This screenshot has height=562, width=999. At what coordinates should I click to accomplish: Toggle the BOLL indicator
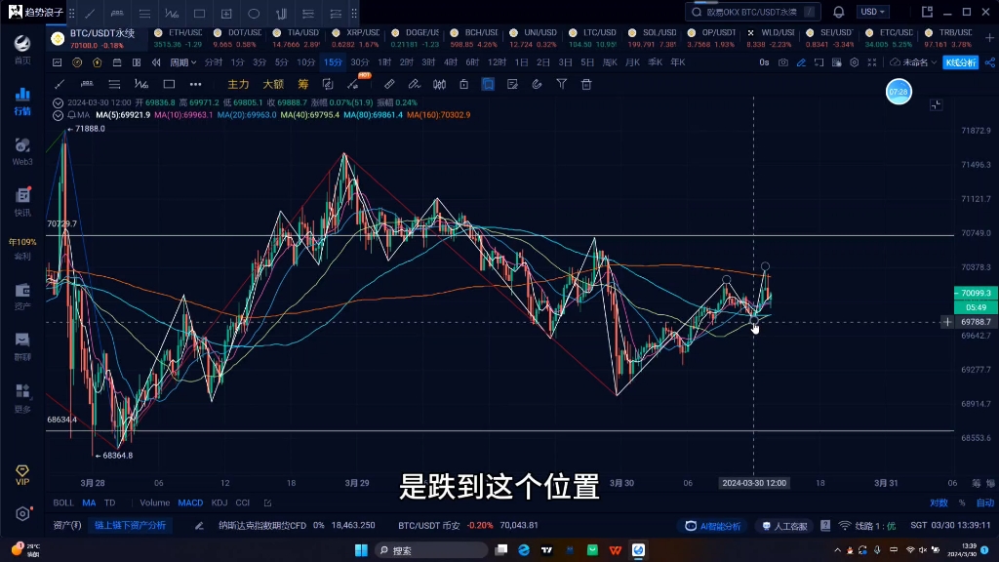(x=63, y=502)
